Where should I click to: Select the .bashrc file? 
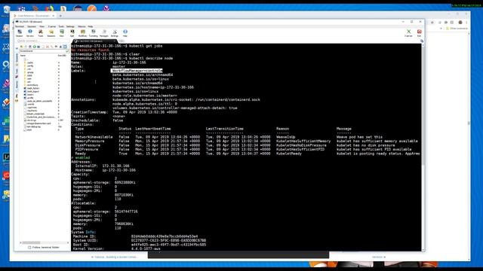coord(30,95)
